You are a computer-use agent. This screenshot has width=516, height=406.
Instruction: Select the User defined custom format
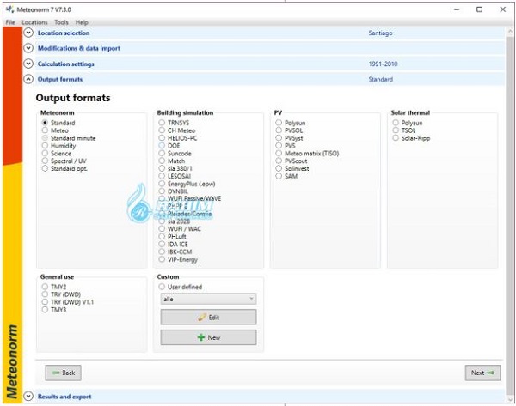click(162, 287)
